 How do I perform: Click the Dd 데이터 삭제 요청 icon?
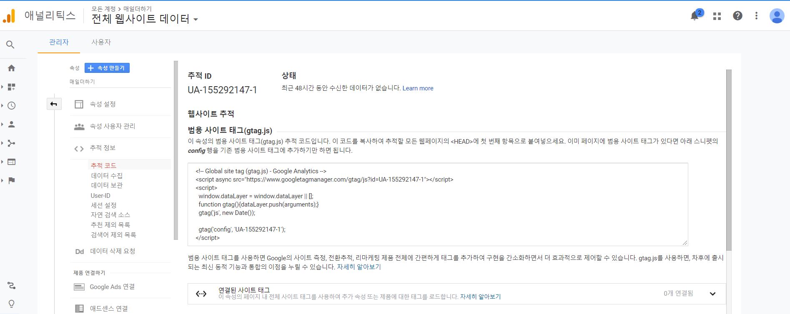[x=79, y=252]
